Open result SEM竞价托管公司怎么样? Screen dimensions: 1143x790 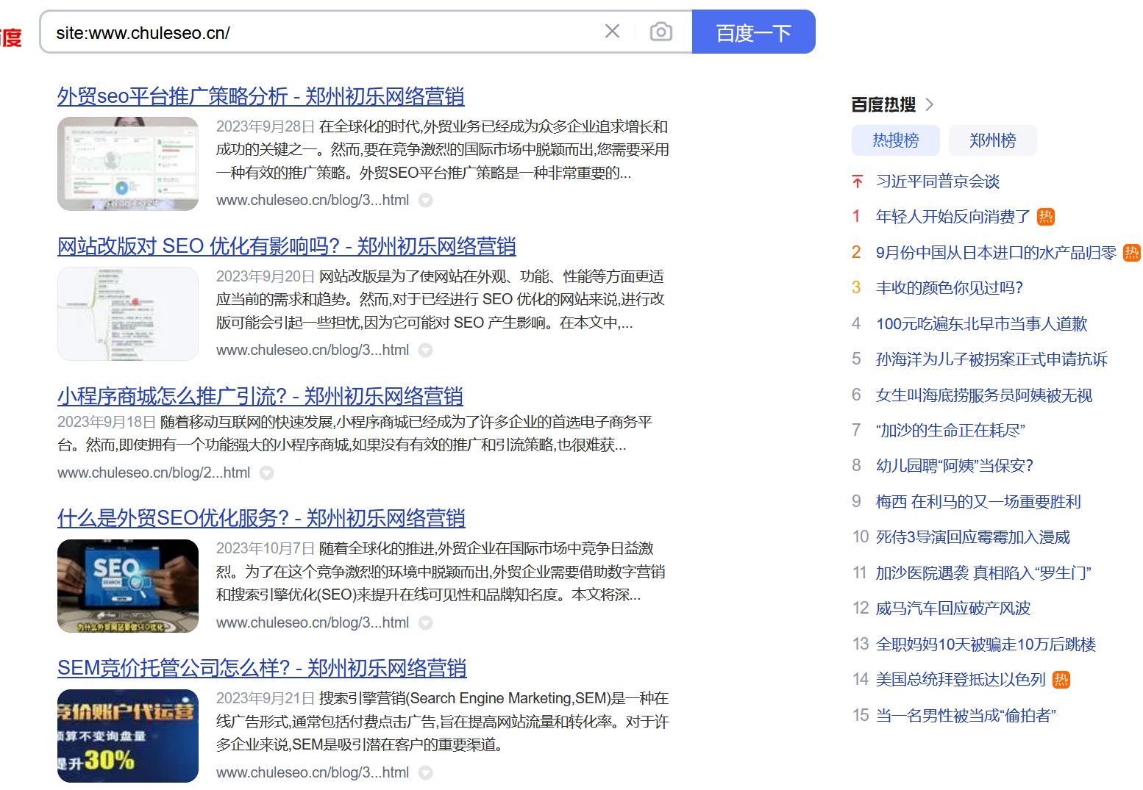coord(262,668)
